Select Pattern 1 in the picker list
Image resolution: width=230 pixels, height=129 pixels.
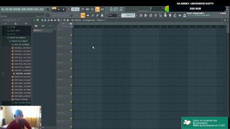(43, 30)
